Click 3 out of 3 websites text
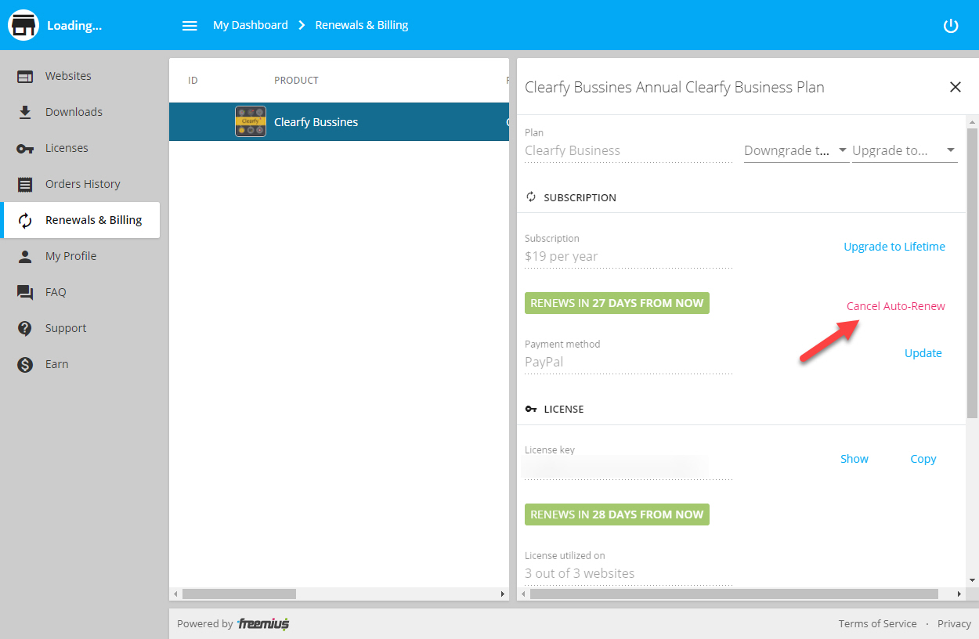The image size is (979, 639). pos(580,573)
